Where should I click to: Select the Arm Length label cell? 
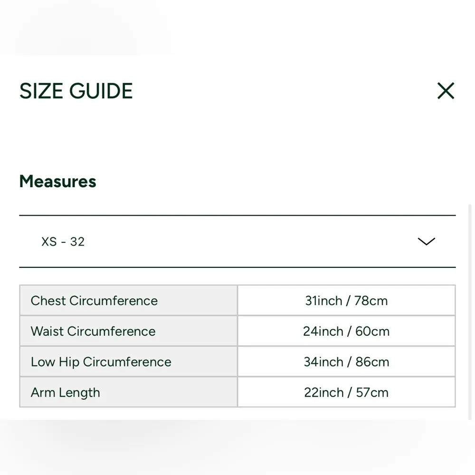click(66, 392)
